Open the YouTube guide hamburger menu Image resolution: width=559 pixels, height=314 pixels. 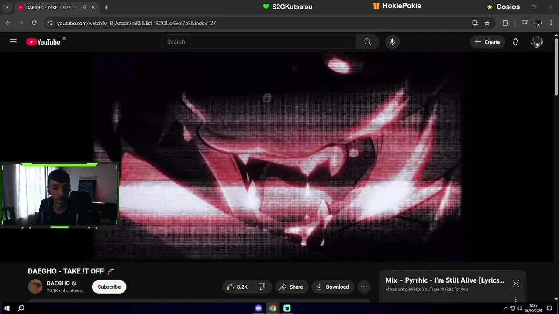pos(13,42)
